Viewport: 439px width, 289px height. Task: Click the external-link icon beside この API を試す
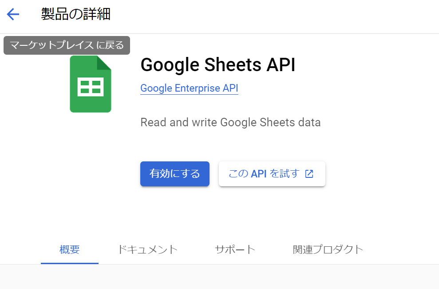[309, 174]
